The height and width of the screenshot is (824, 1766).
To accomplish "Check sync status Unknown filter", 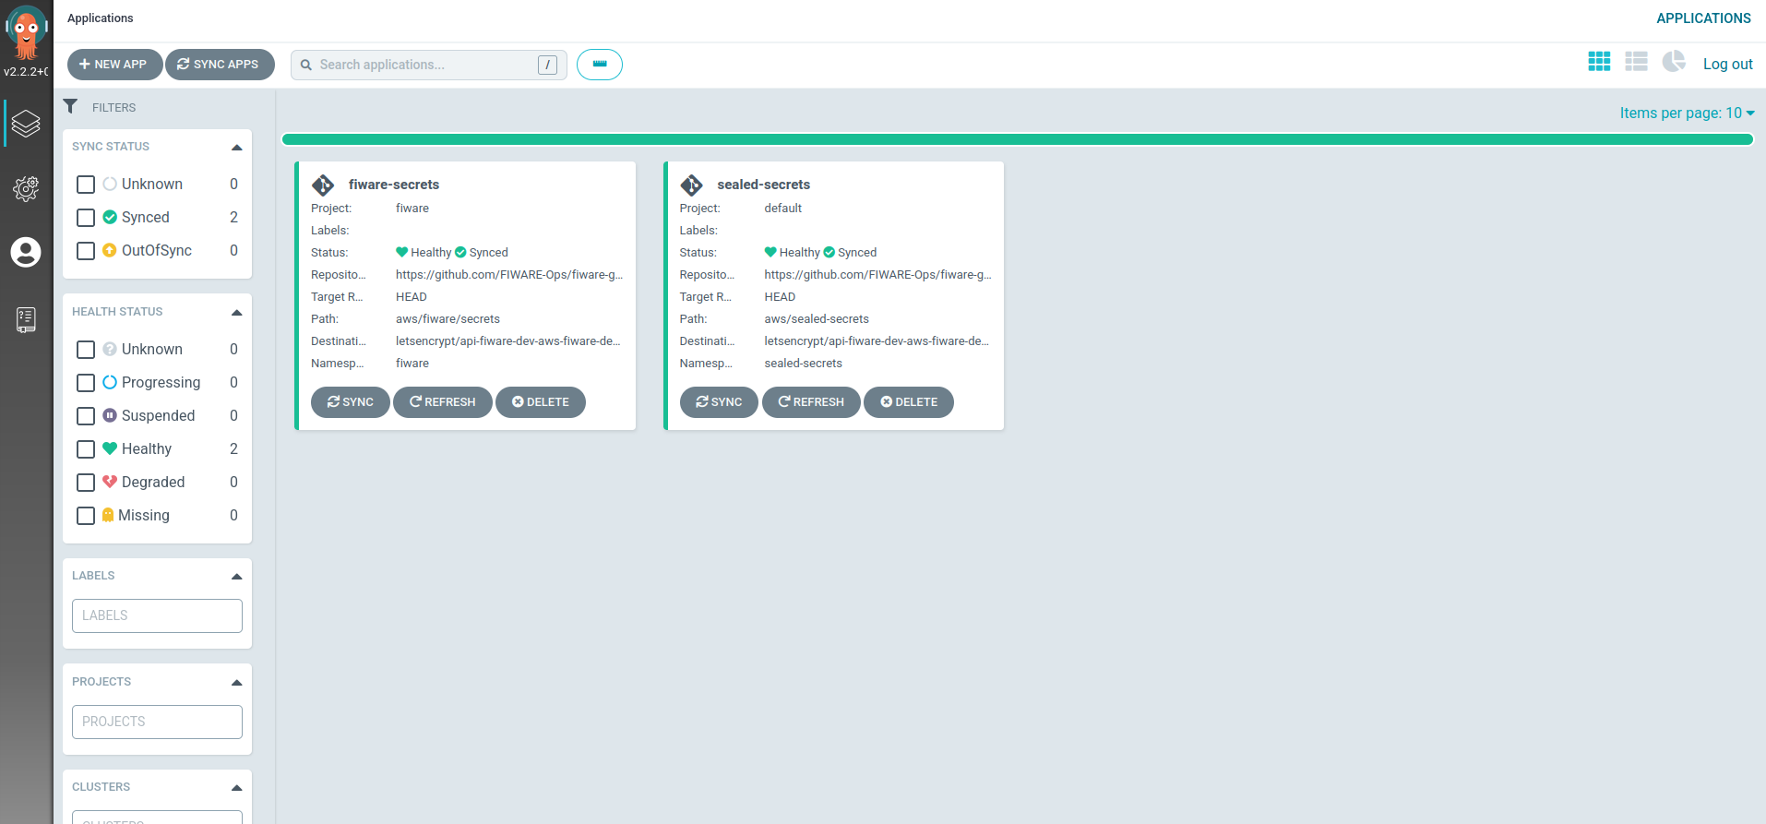I will tap(86, 185).
